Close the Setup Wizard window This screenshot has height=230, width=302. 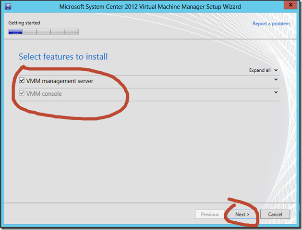[x=290, y=5]
